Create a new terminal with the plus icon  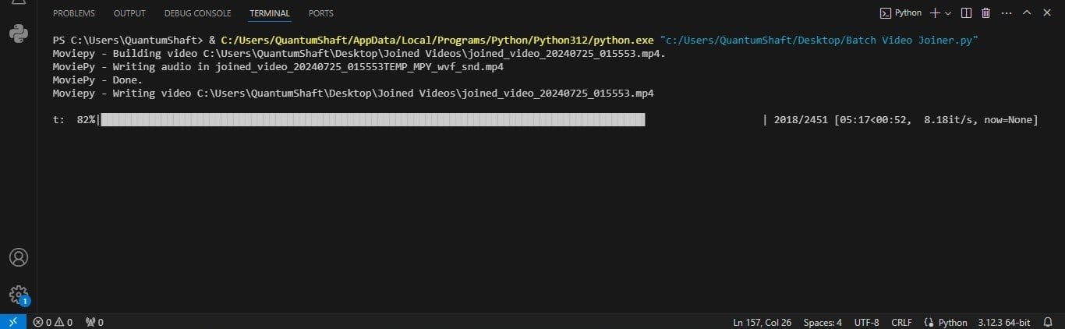click(x=936, y=13)
